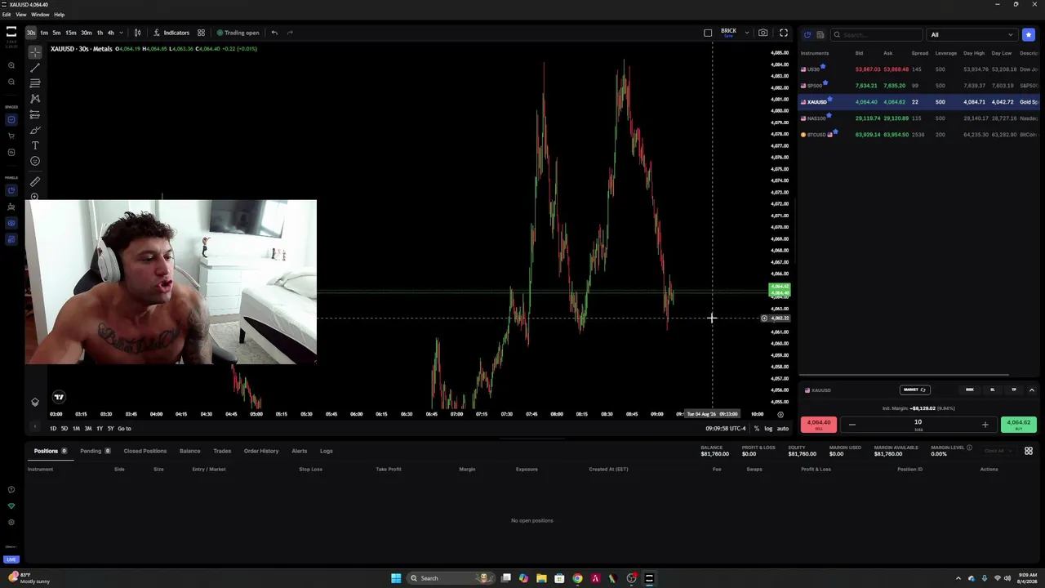The width and height of the screenshot is (1045, 588).
Task: Undo last chart action
Action: pyautogui.click(x=274, y=33)
